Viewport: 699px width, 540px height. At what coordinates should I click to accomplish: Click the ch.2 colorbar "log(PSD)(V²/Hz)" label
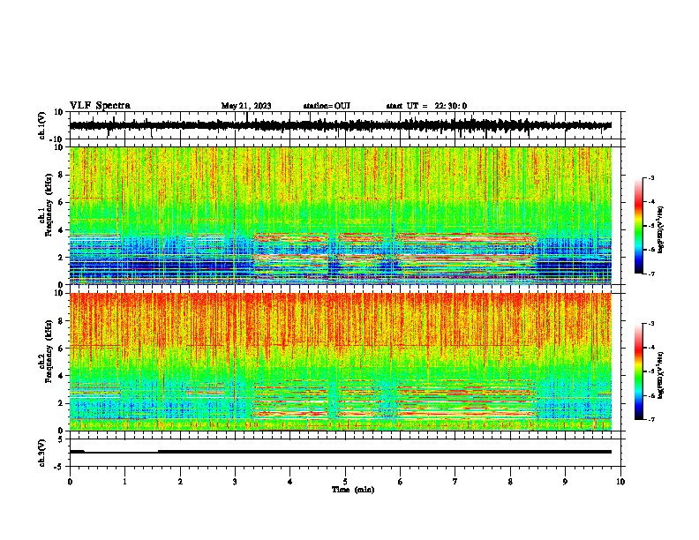660,376
